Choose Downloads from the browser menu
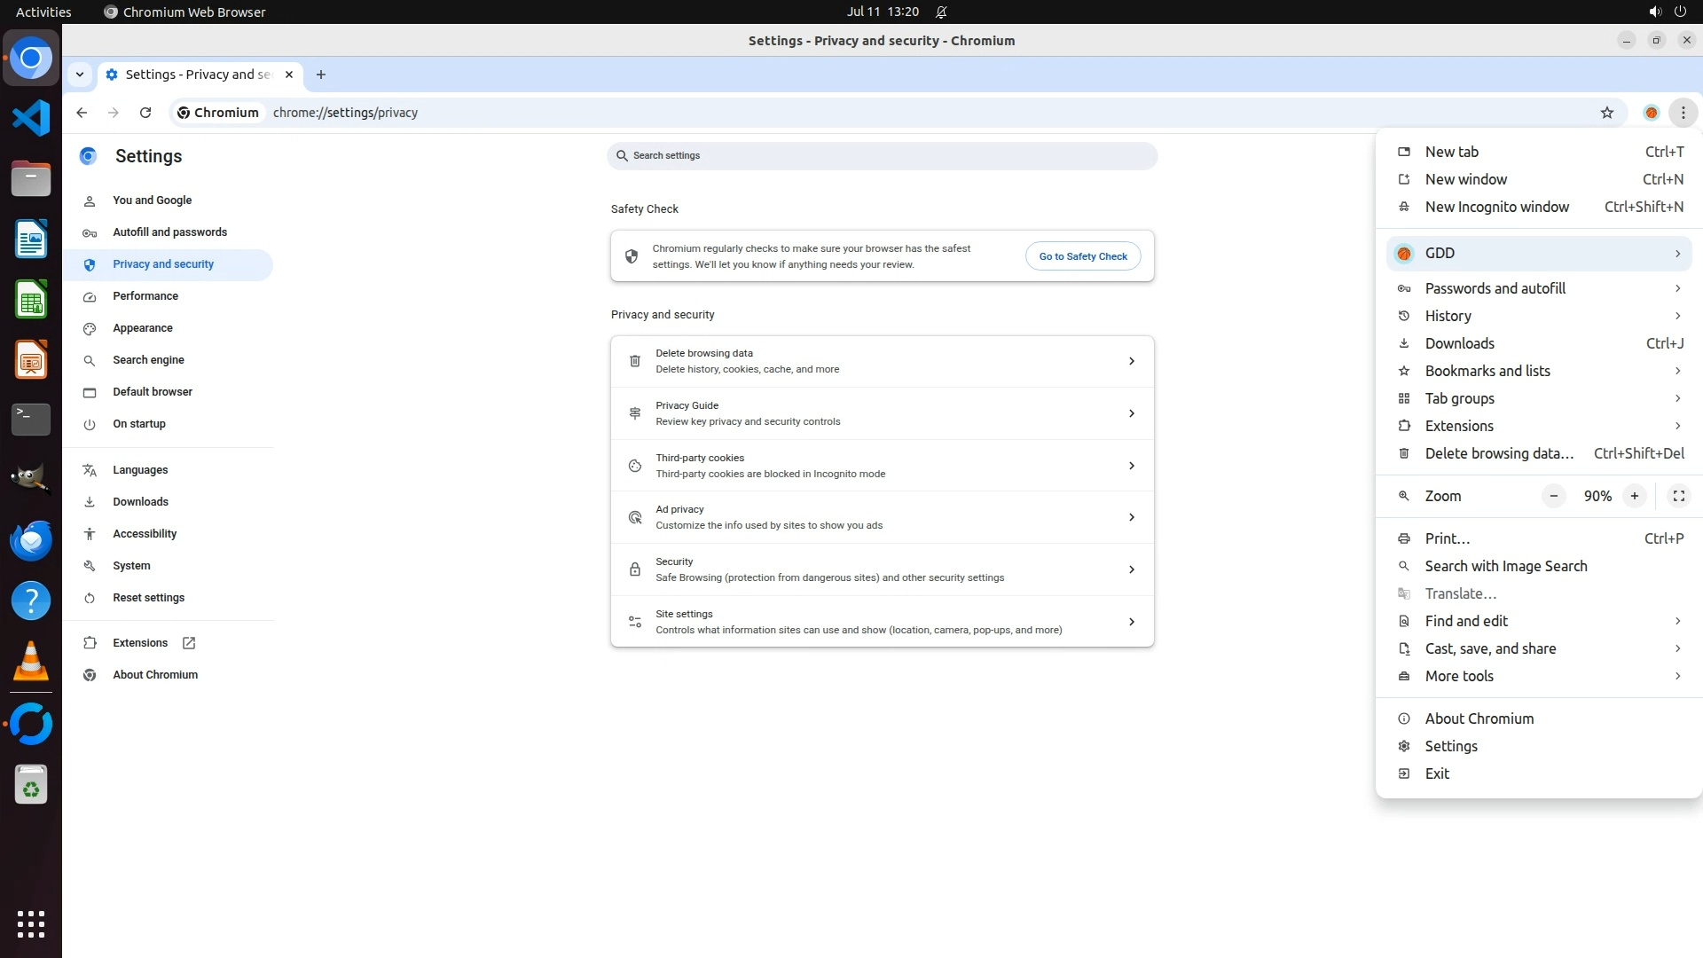Image resolution: width=1703 pixels, height=958 pixels. click(x=1459, y=343)
